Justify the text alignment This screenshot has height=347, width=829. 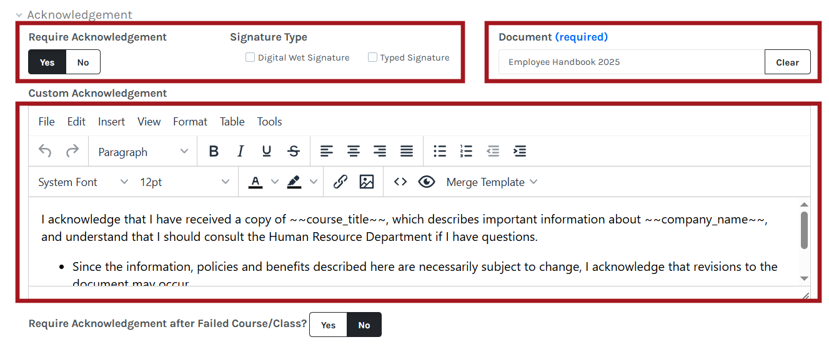[x=407, y=151]
